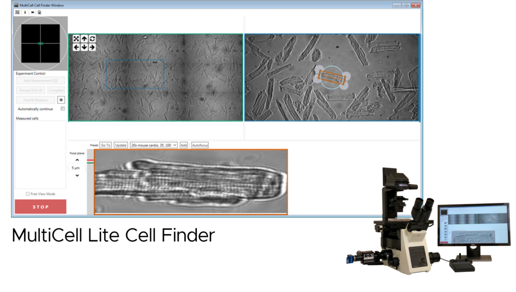Open Find & Measure settings gear
The image size is (516, 292).
[61, 100]
